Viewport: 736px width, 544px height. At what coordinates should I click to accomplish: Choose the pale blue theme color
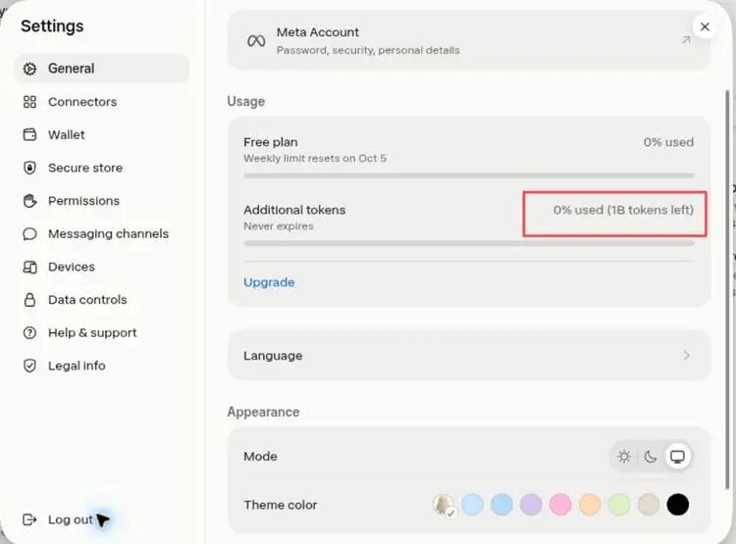tap(472, 505)
